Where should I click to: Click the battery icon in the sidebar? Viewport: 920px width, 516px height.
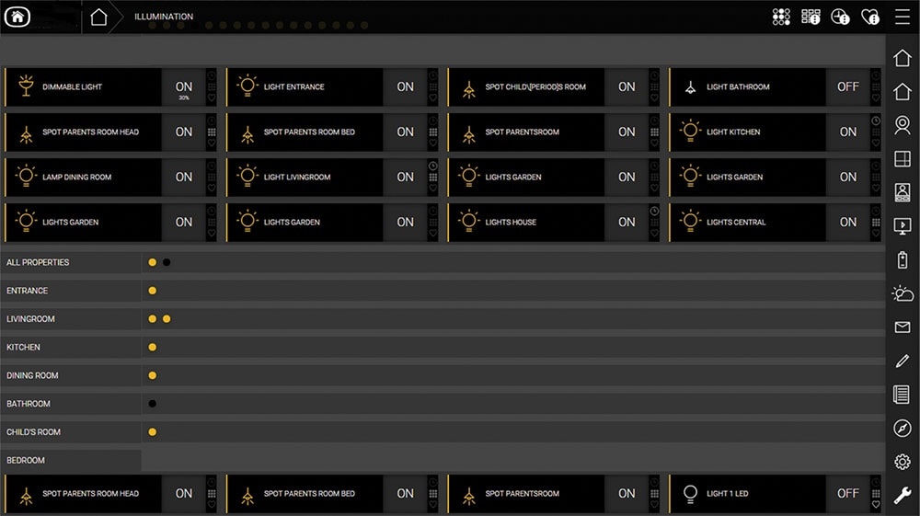point(903,260)
